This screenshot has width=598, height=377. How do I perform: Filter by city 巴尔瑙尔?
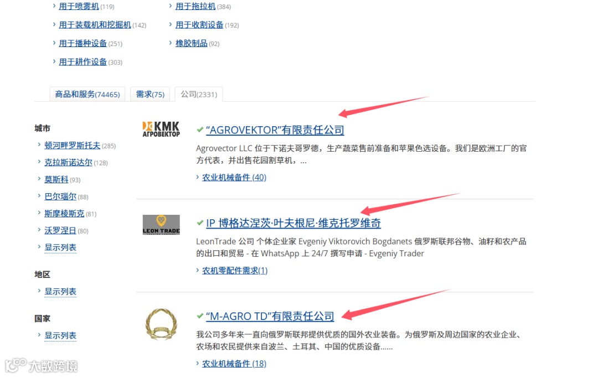pos(60,197)
